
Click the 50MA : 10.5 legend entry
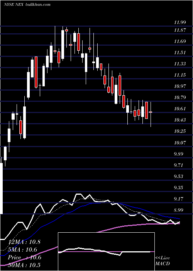(x=24, y=265)
